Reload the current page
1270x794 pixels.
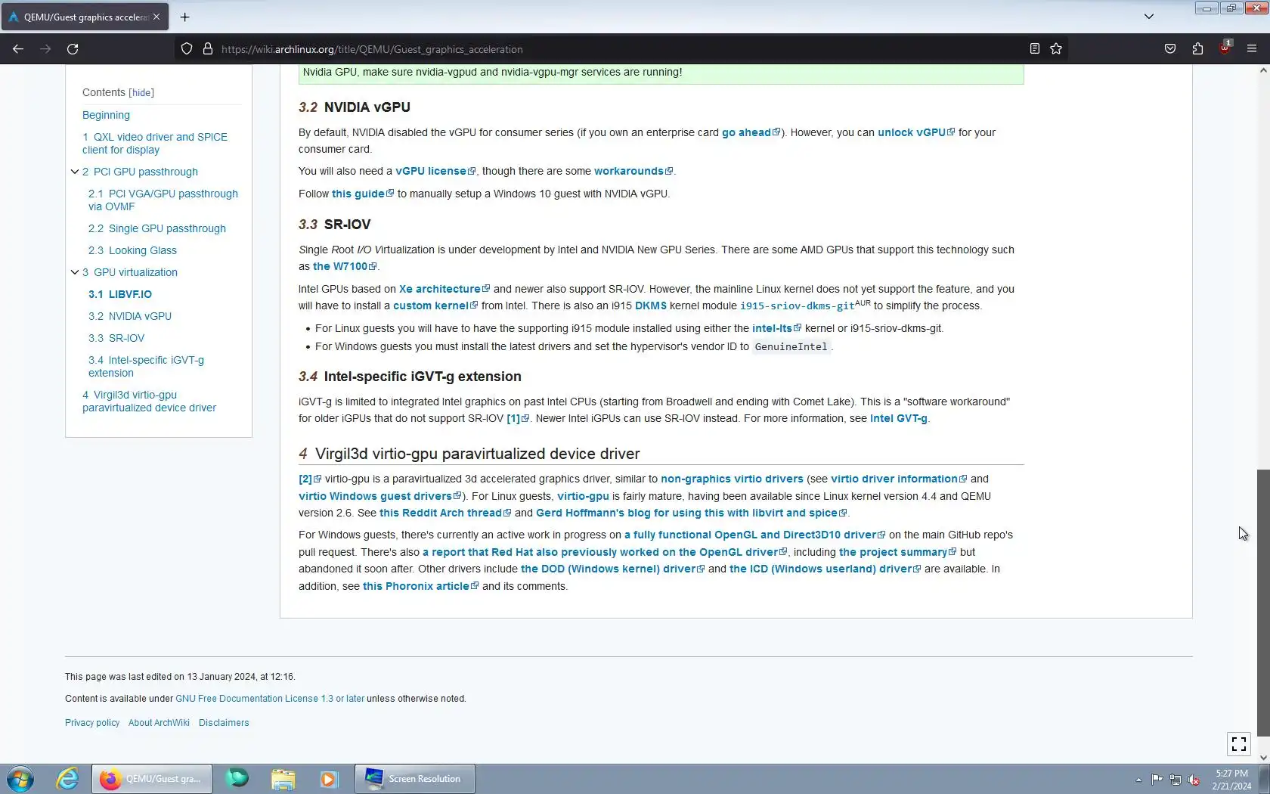[73, 49]
